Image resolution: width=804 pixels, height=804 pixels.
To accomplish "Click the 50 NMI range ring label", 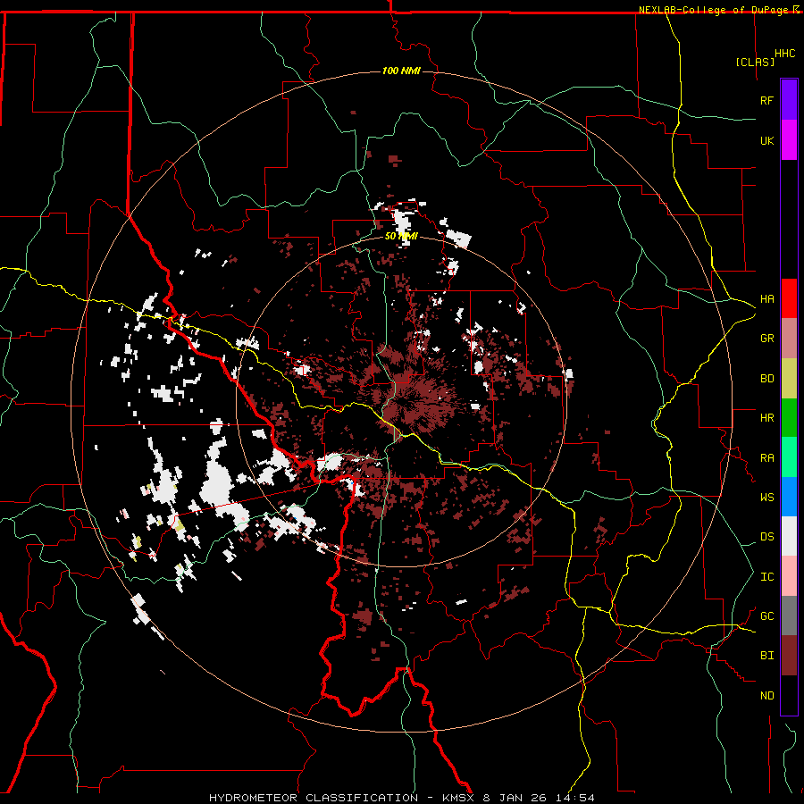I will click(401, 237).
